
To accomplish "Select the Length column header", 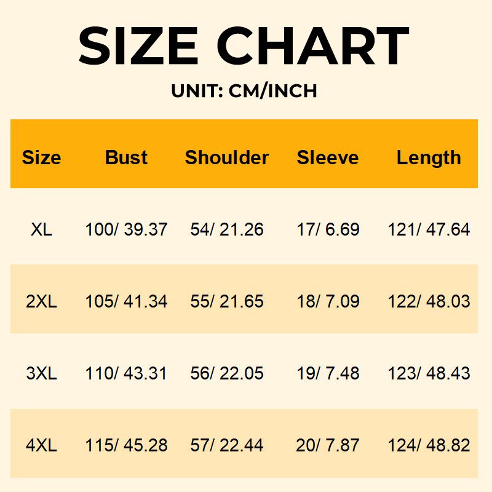I will click(x=429, y=157).
